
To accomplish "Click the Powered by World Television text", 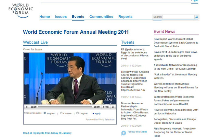I will click(100, 120).
